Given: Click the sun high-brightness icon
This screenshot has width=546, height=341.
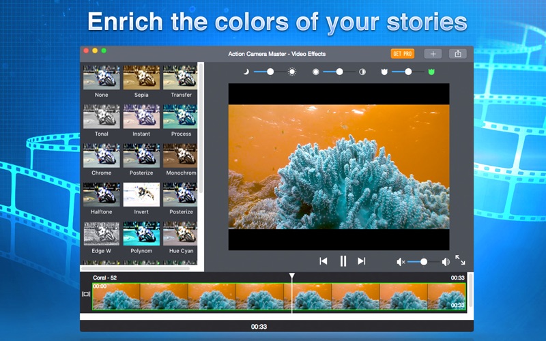Looking at the screenshot, I should [292, 72].
